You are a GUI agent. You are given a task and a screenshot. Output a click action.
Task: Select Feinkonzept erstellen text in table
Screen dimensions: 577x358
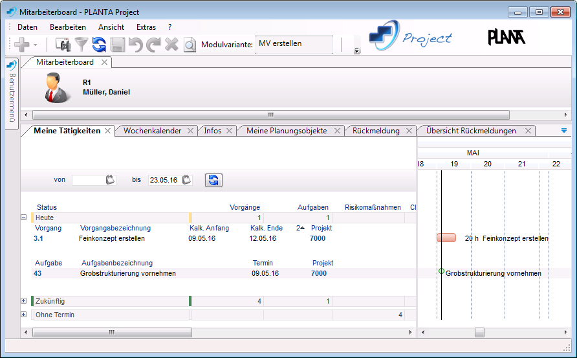point(112,238)
